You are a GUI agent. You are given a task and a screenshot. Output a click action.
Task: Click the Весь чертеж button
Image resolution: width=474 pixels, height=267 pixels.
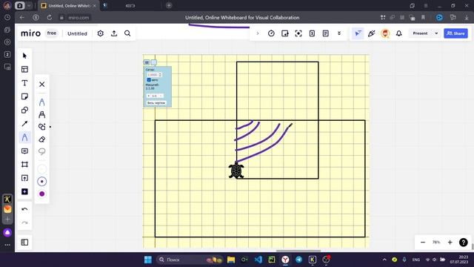click(156, 103)
